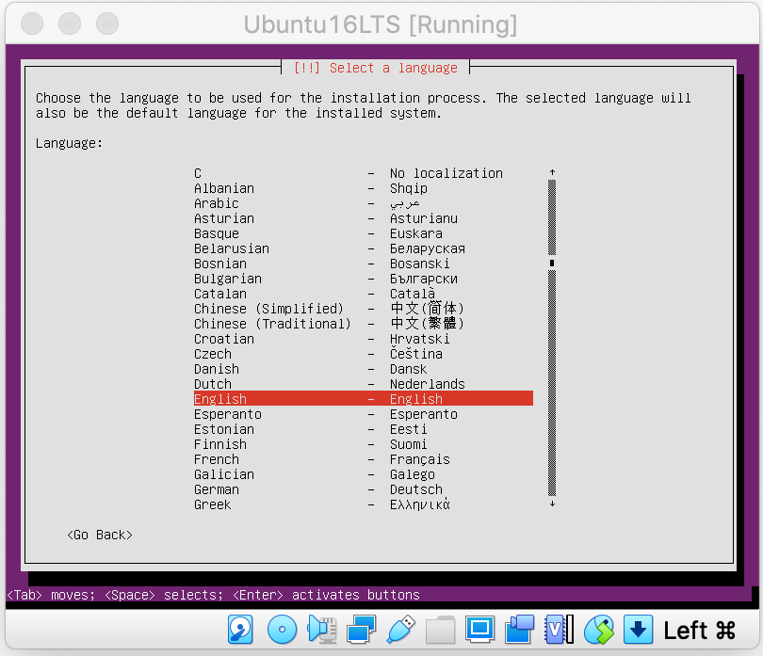Click scrollbar down arrow in language list
This screenshot has height=656, width=763.
click(x=552, y=504)
